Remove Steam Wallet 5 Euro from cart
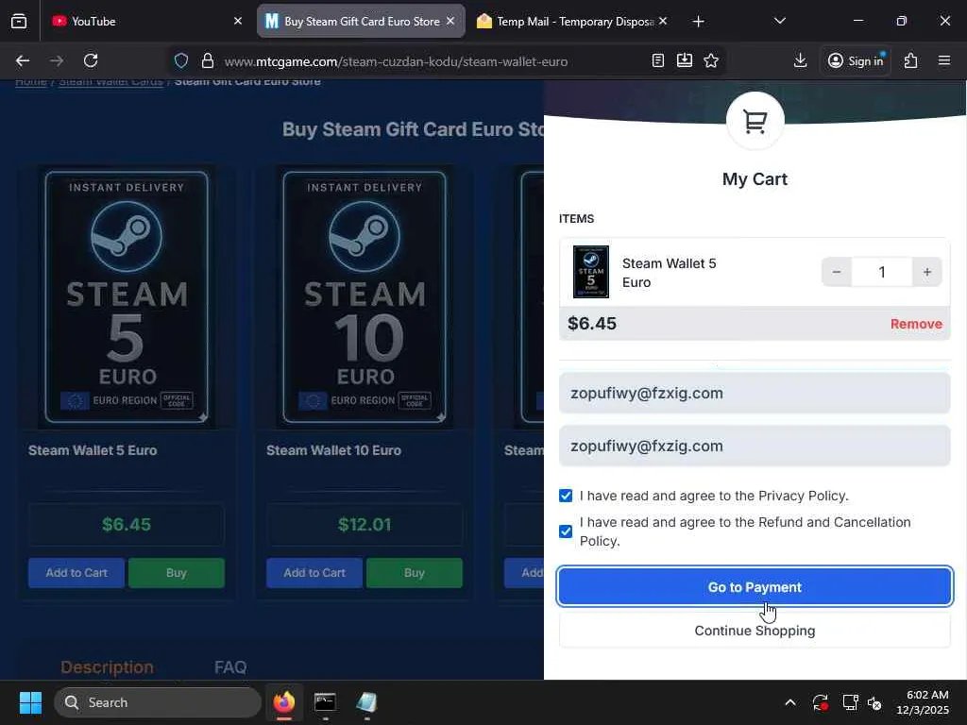 916,324
